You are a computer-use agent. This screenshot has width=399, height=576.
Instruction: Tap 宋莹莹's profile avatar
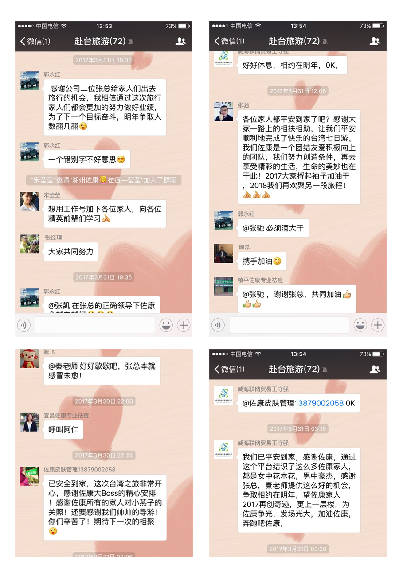point(29,202)
